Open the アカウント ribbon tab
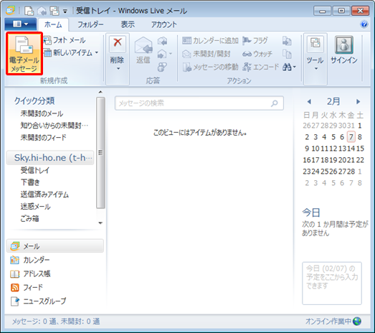 click(163, 24)
